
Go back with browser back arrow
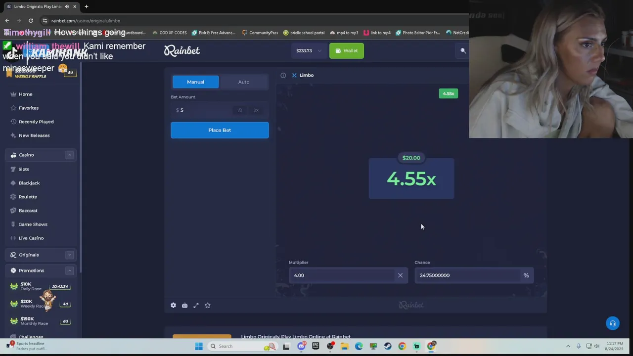[7, 21]
